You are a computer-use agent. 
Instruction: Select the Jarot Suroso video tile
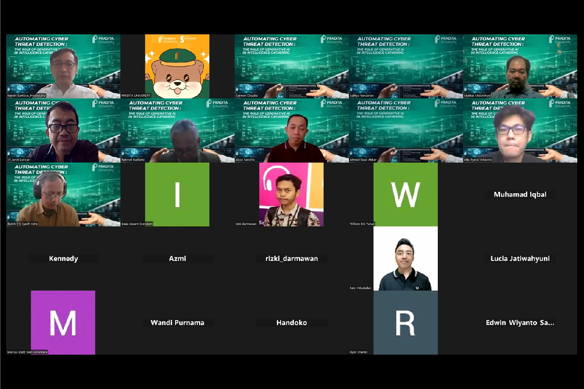pyautogui.click(x=63, y=130)
